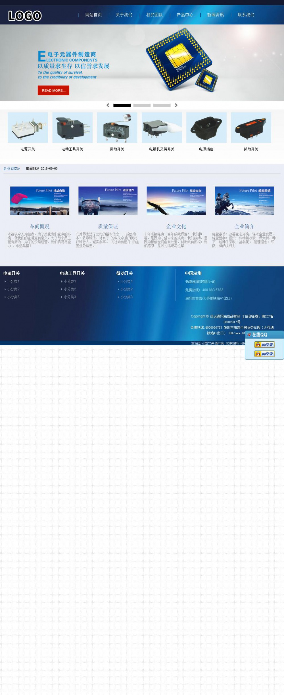Click footer heading 电源开关
The width and height of the screenshot is (284, 695).
[12, 273]
